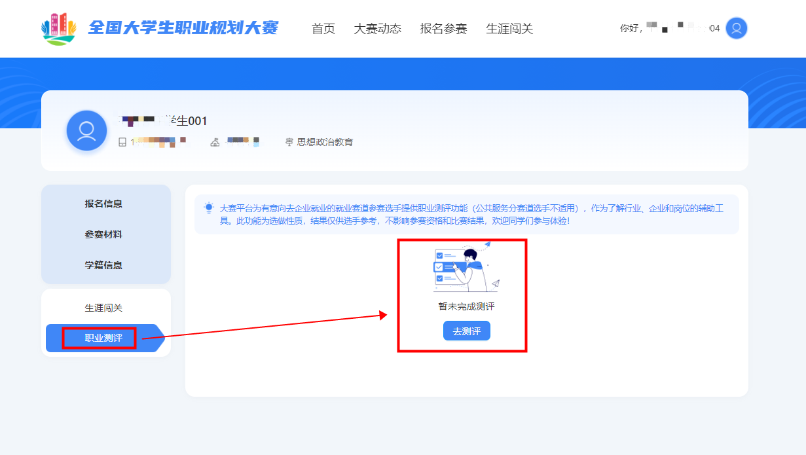Open 报名参赛 in the top navigation
Screen dimensions: 806x455
444,29
